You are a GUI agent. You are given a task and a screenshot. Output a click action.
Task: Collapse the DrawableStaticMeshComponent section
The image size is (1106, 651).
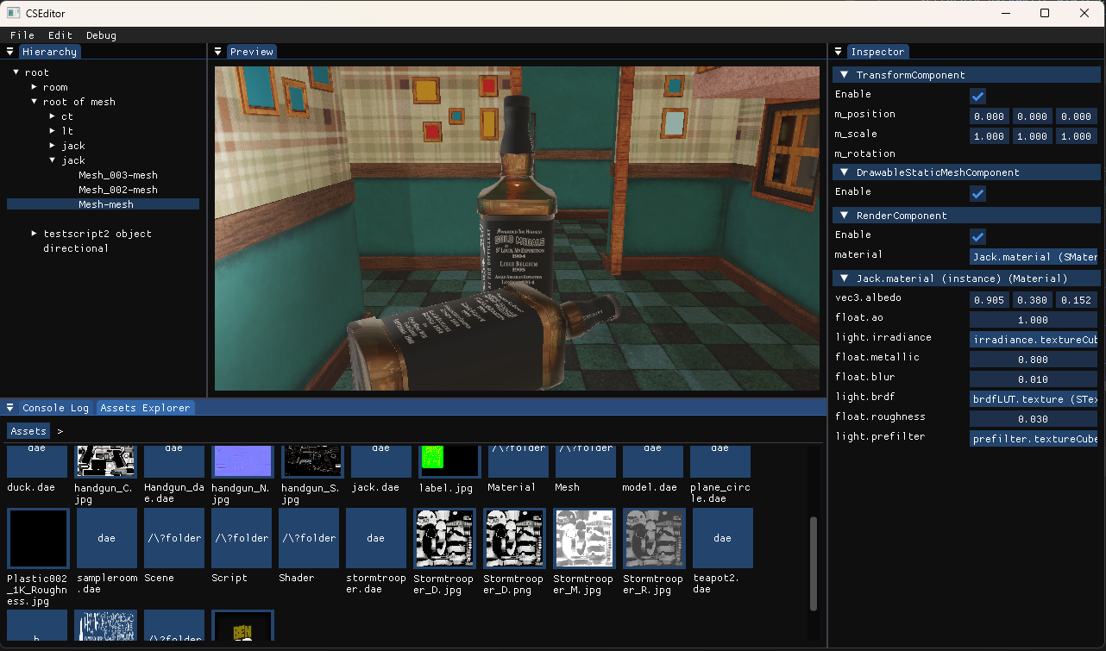pos(845,172)
